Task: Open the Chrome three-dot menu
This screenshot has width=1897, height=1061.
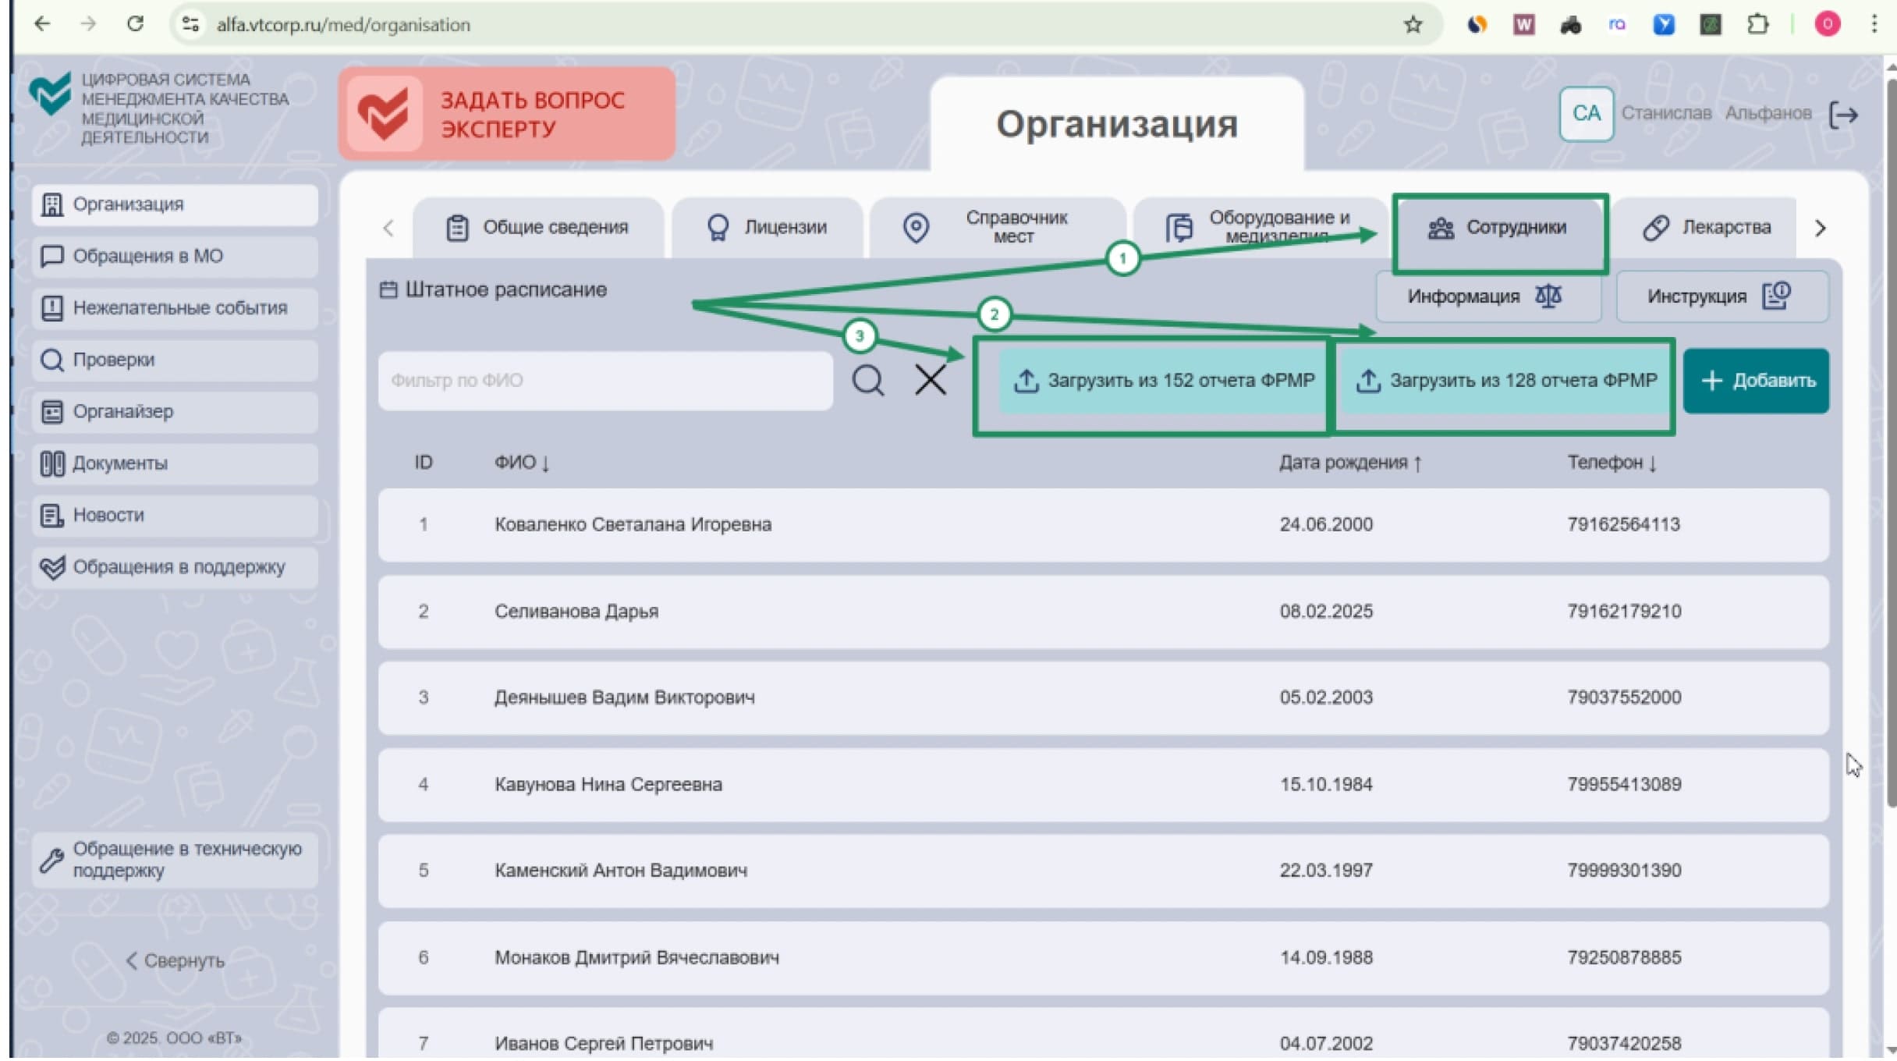Action: 1874,24
